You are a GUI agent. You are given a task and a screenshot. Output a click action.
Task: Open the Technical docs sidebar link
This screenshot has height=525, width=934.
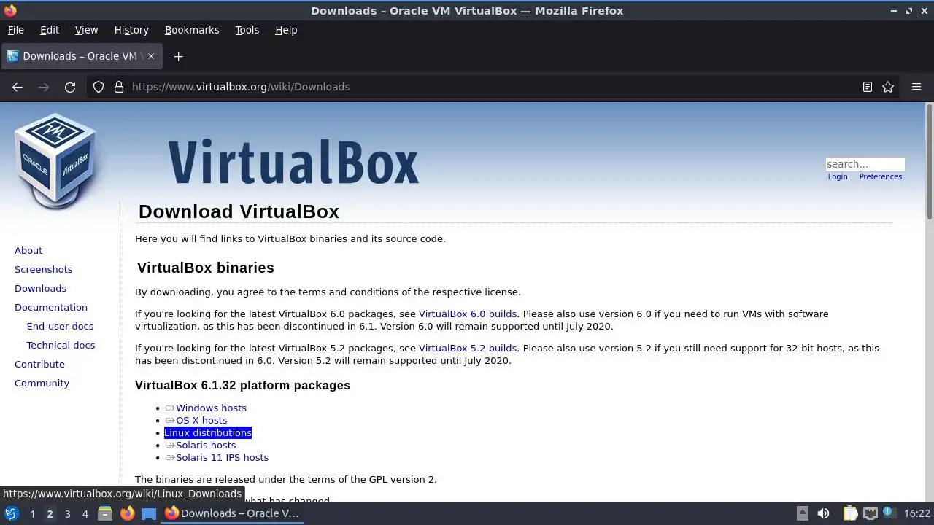(61, 345)
